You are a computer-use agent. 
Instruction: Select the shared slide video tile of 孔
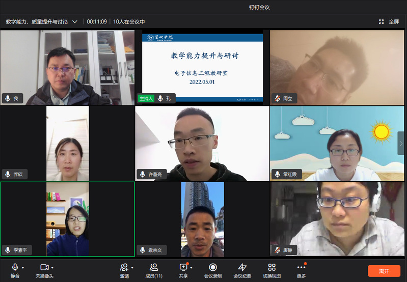click(x=202, y=66)
